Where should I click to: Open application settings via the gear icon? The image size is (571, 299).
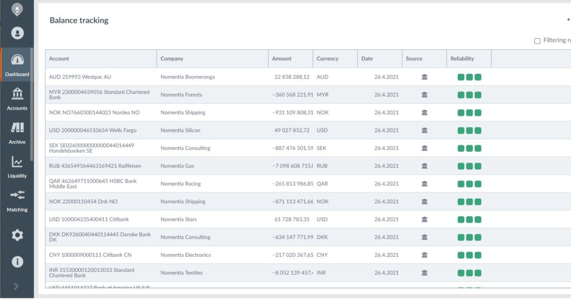click(17, 235)
